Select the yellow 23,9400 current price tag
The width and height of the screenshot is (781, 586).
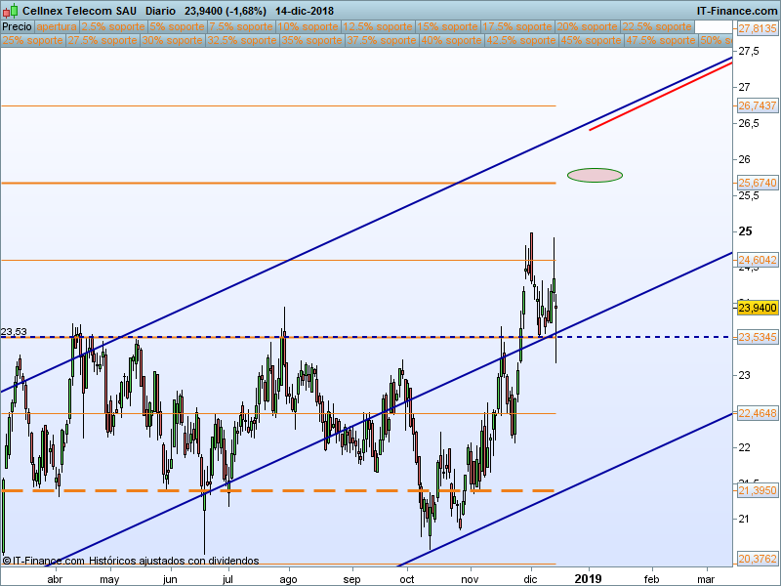[758, 308]
